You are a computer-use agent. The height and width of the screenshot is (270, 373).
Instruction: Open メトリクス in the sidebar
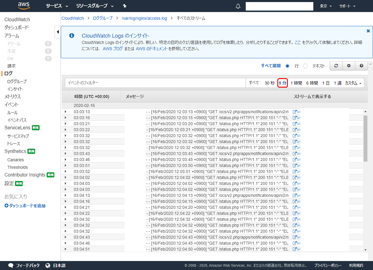click(13, 97)
